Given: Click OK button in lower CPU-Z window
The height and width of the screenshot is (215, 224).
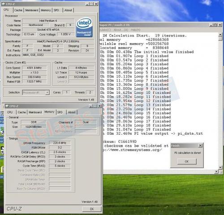Looking at the screenshot, I should click(x=92, y=209).
